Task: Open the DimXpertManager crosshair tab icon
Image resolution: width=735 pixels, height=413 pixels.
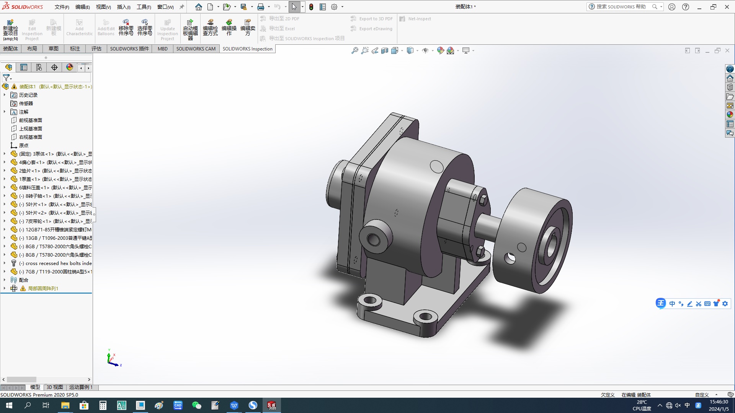Action: [x=54, y=68]
